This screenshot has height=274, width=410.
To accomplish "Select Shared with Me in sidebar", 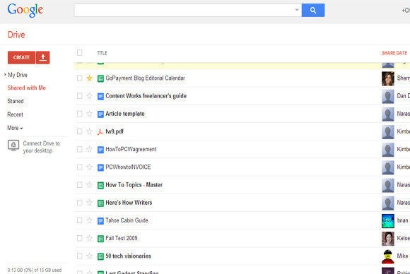I will pos(27,88).
